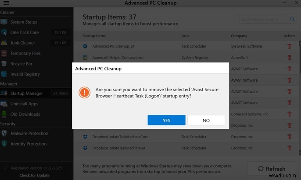The height and width of the screenshot is (180, 301).
Task: Open Uninstall Apps in the sidebar
Action: pyautogui.click(x=24, y=104)
